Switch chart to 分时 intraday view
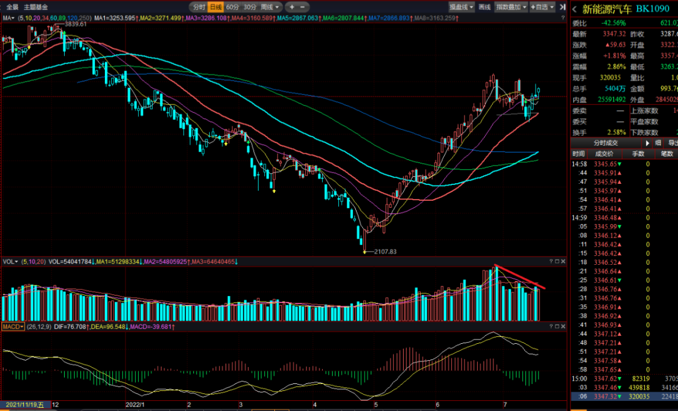The height and width of the screenshot is (411, 678). (x=199, y=7)
